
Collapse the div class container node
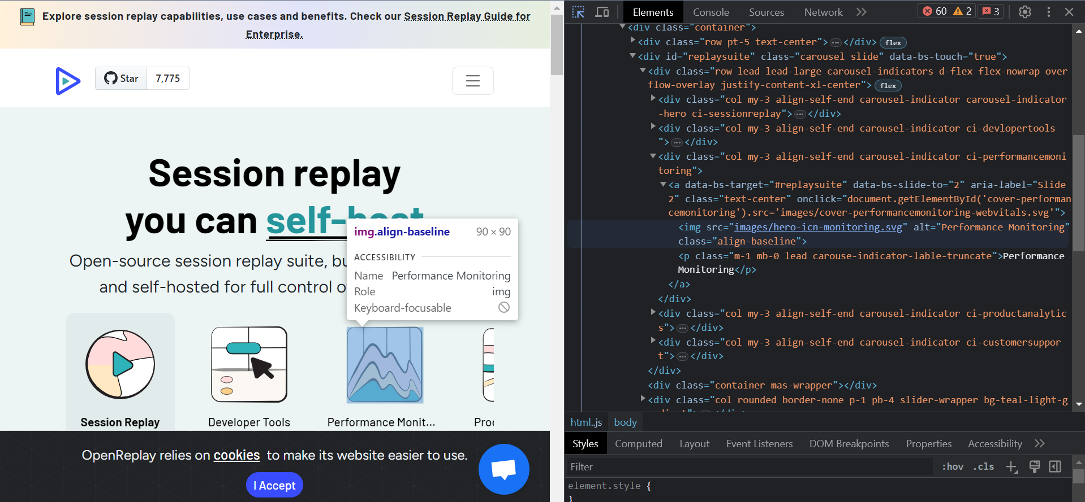click(x=623, y=27)
